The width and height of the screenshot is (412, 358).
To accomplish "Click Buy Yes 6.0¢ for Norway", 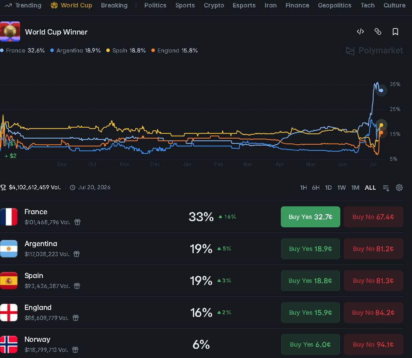I will pyautogui.click(x=311, y=344).
